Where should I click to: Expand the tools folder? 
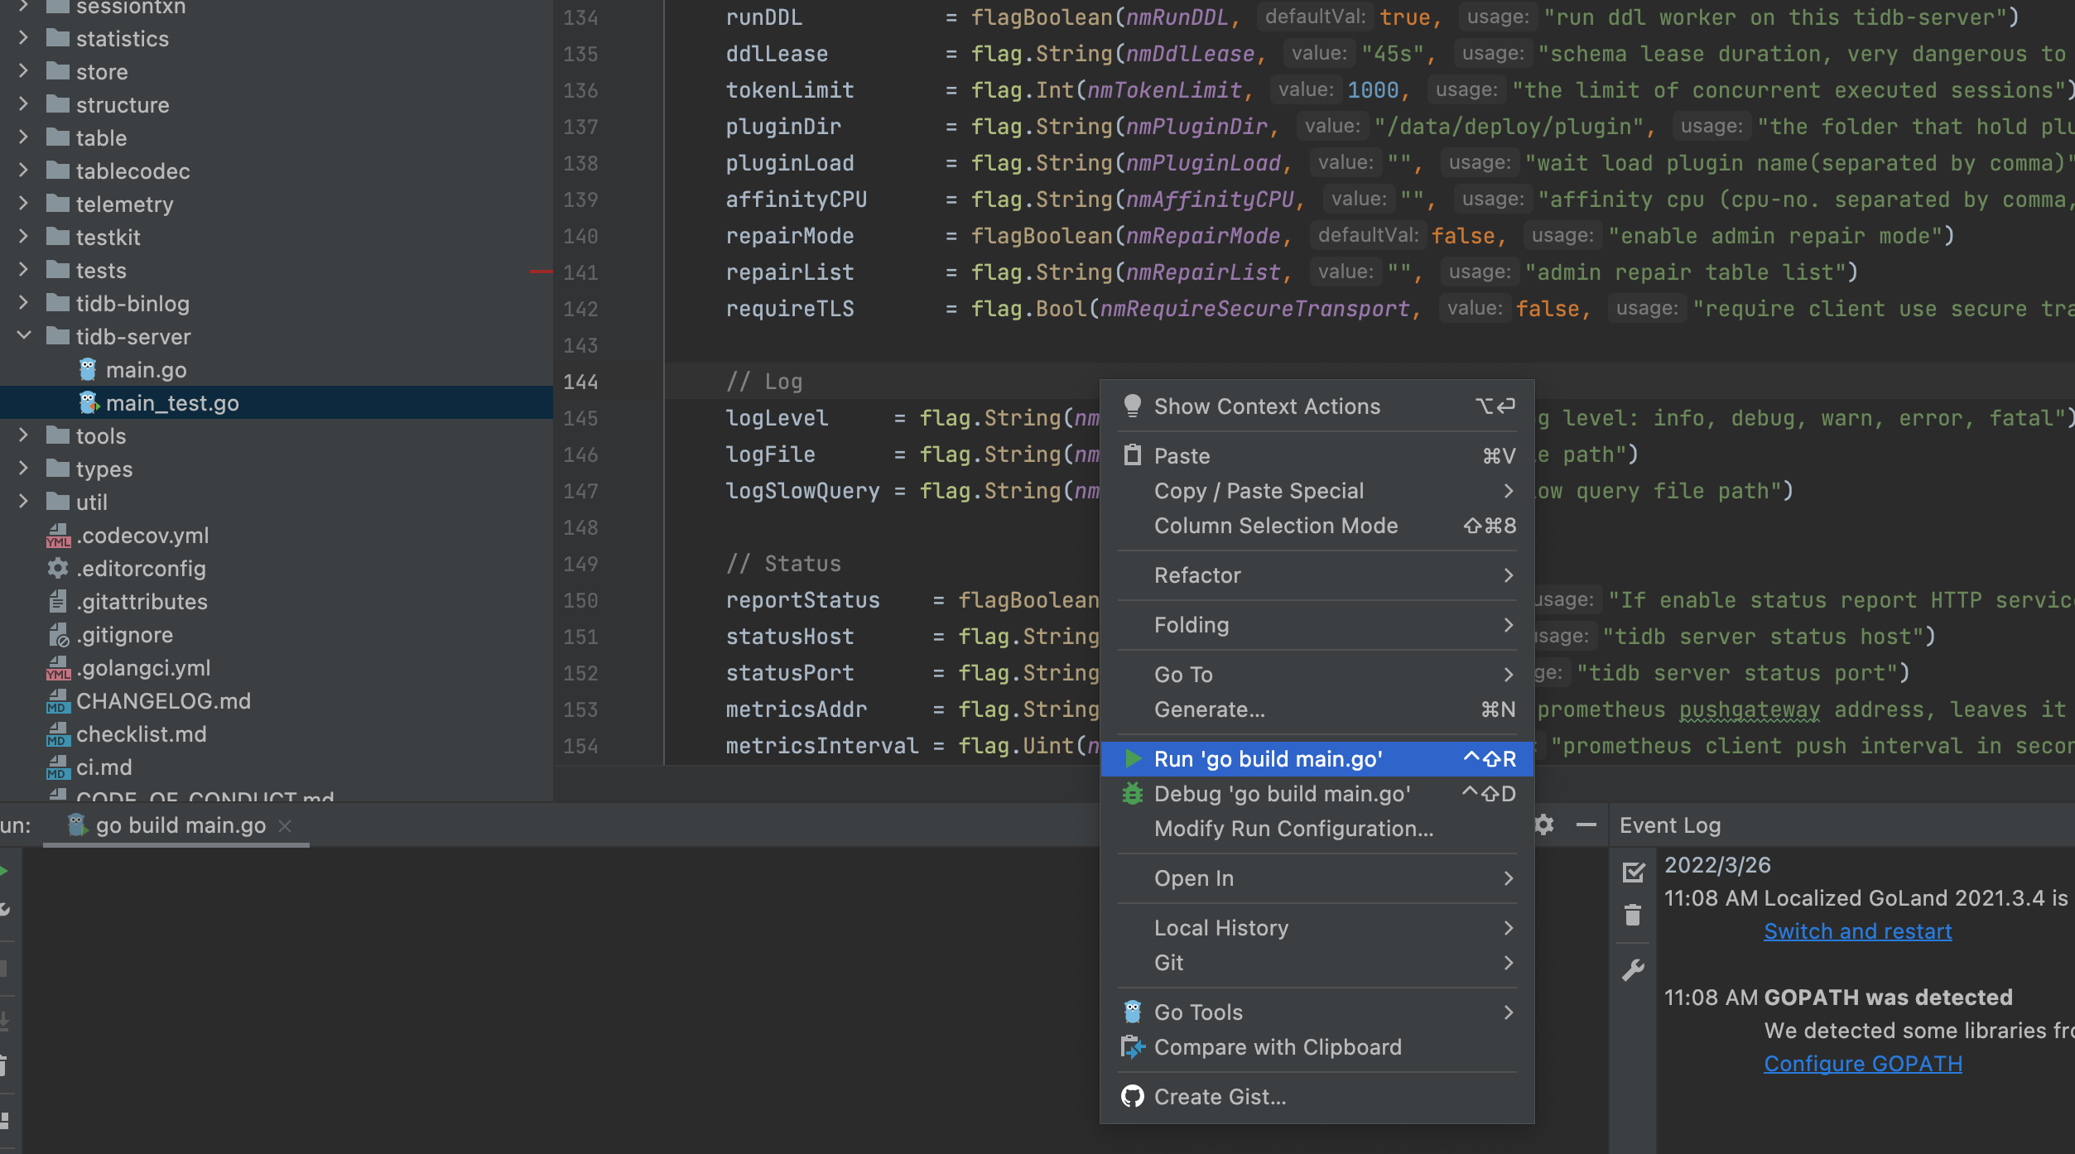tap(24, 435)
